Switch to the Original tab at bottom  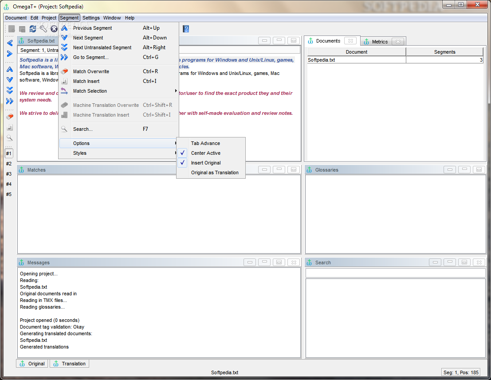(x=32, y=364)
